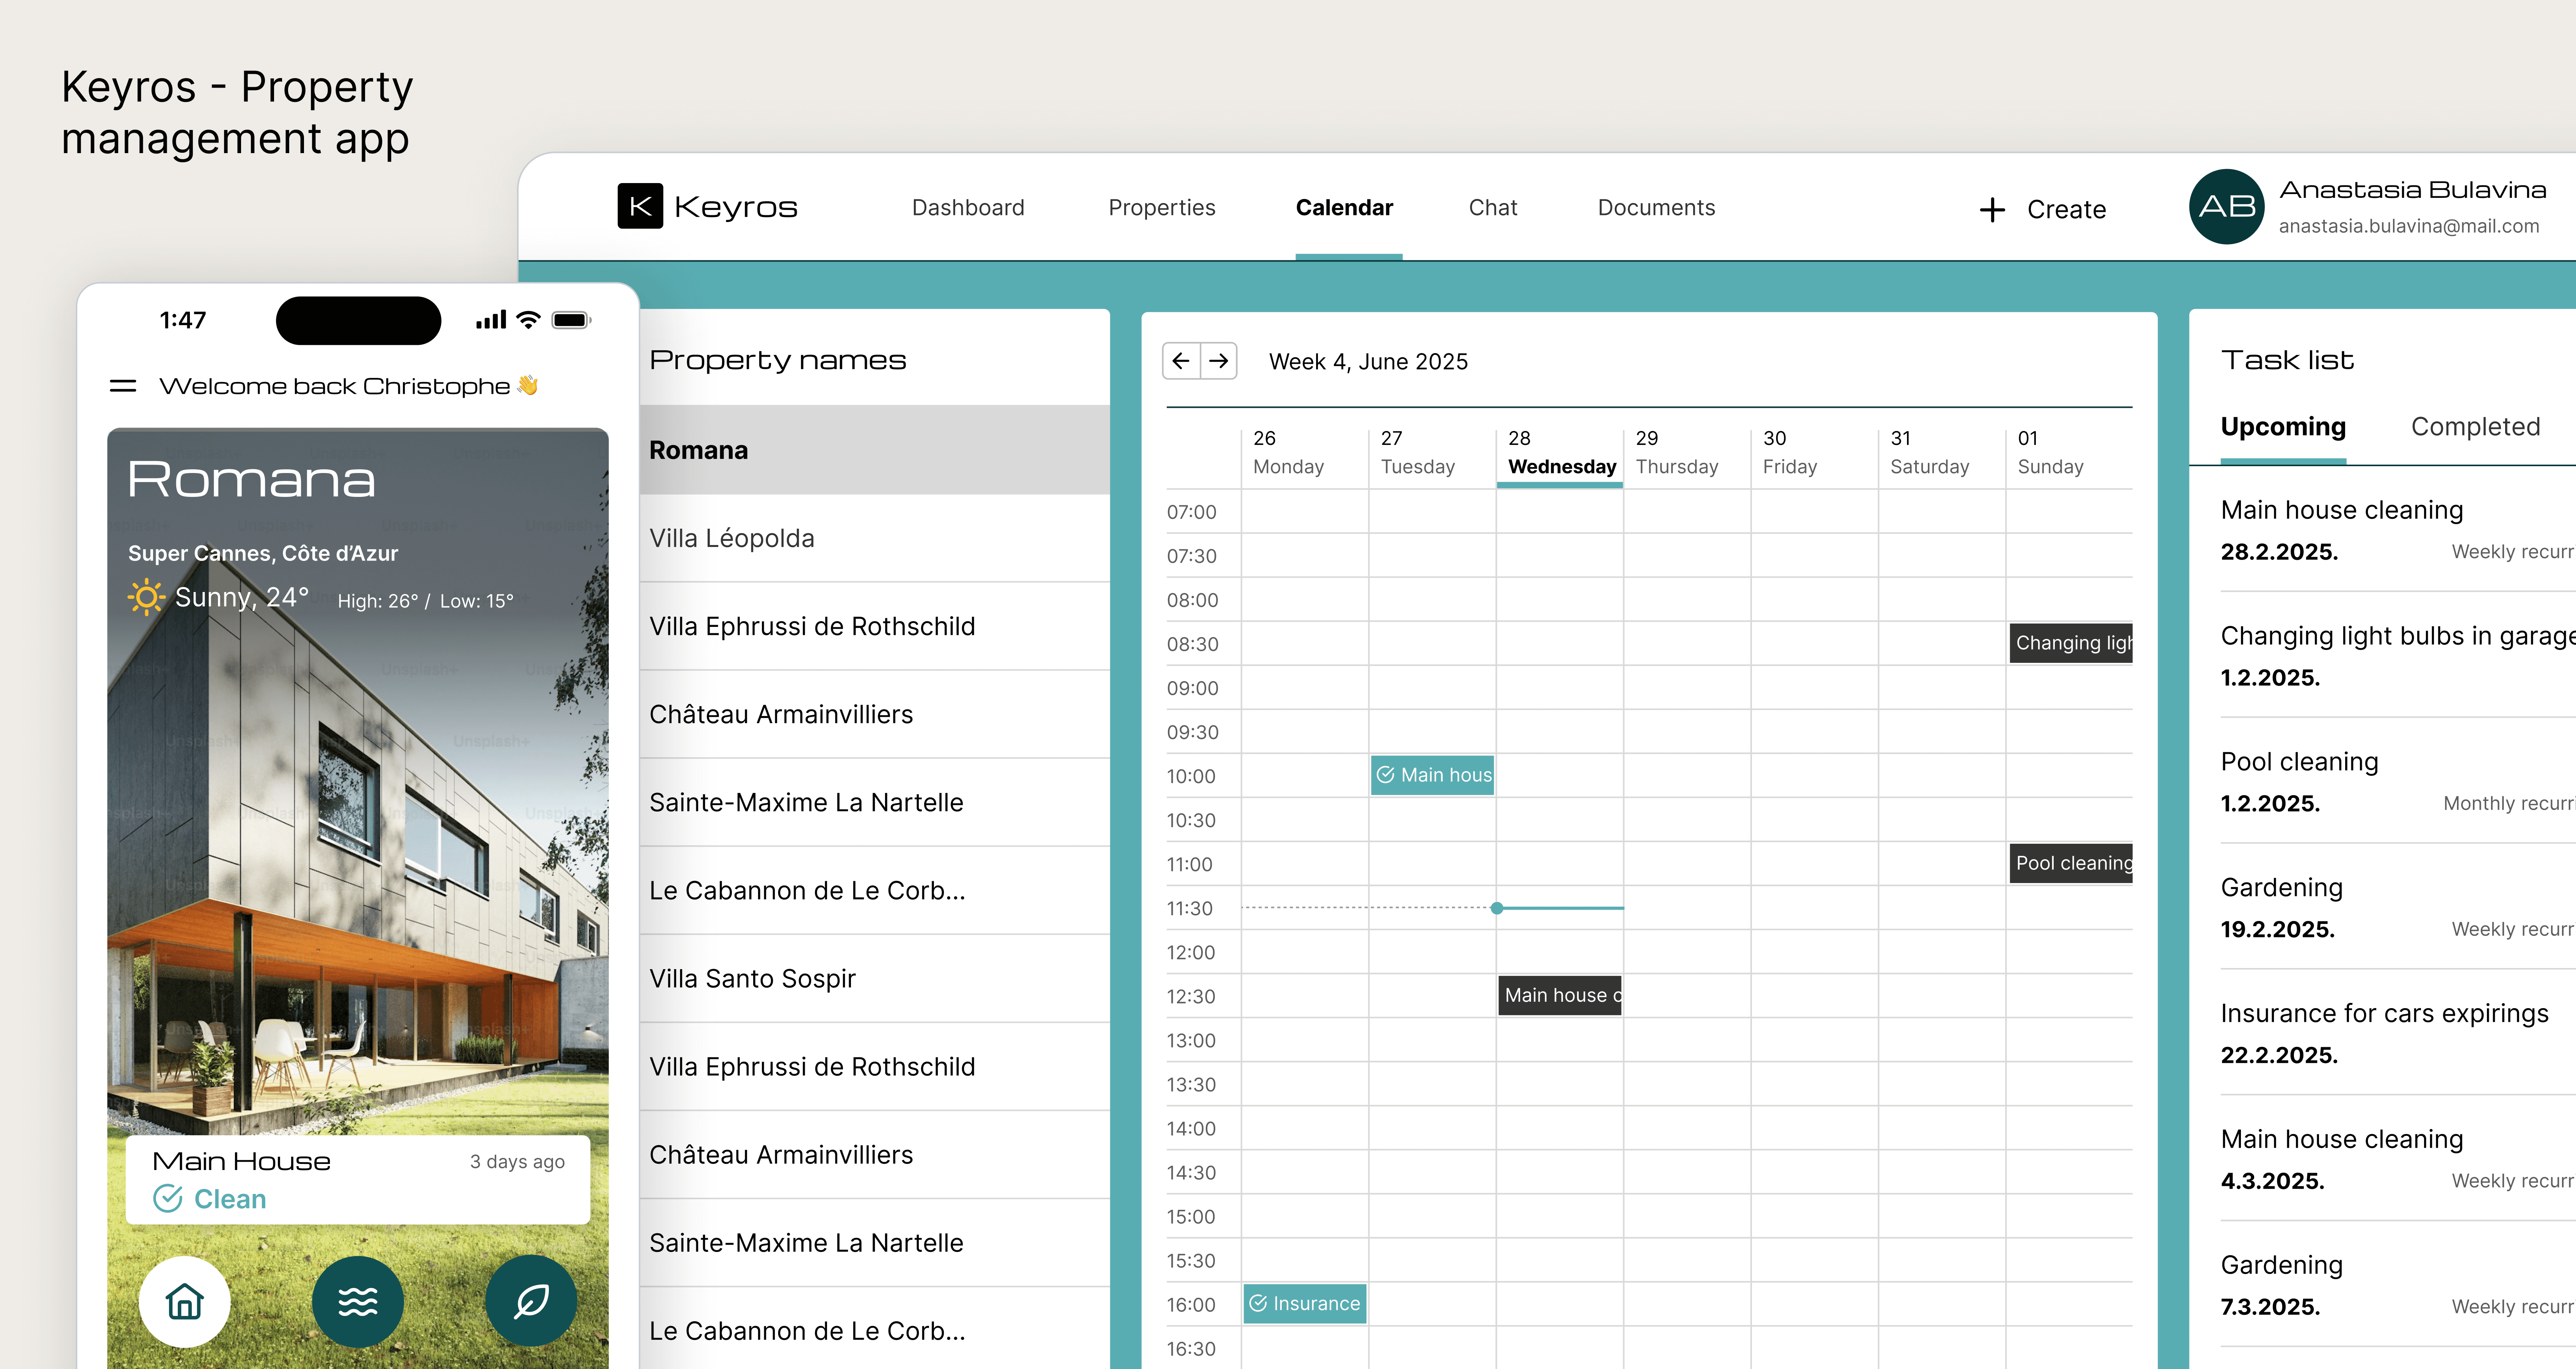Go to previous week with left arrow

[x=1181, y=361]
